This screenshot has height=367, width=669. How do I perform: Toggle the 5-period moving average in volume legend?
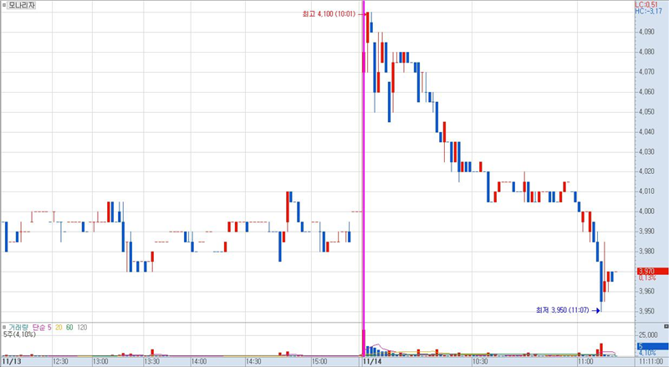(49, 327)
